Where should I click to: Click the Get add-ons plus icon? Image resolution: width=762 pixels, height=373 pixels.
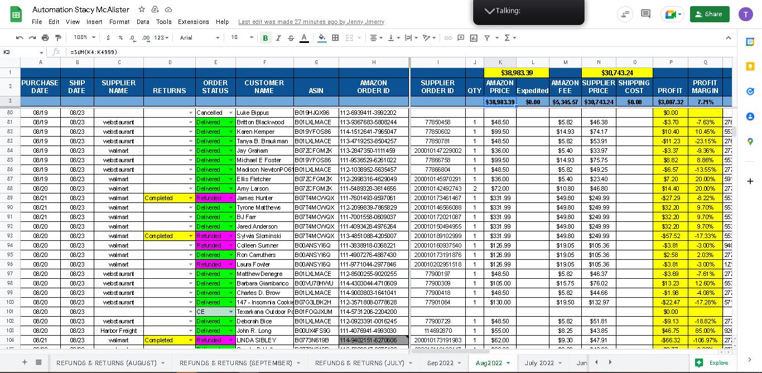pyautogui.click(x=750, y=181)
